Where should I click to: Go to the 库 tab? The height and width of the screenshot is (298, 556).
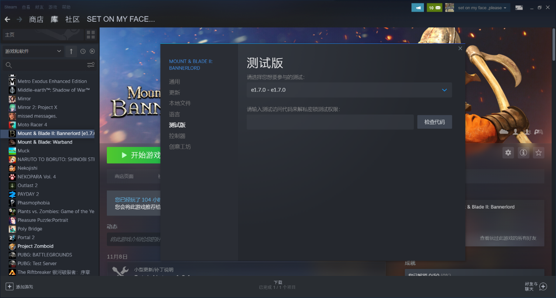[x=54, y=20]
